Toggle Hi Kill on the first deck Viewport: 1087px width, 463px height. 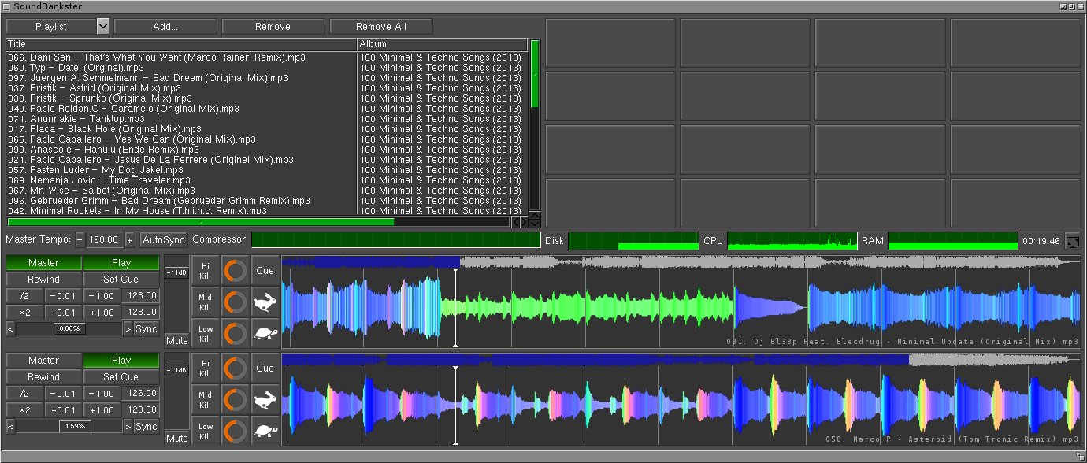point(205,270)
